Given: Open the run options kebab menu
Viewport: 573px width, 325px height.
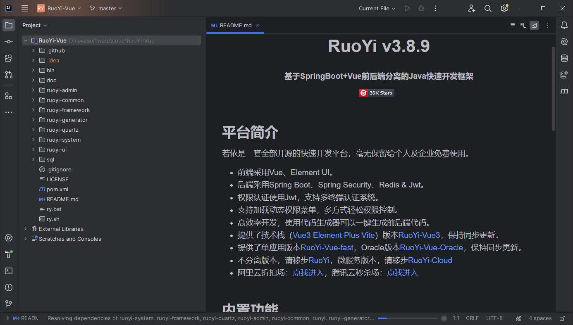Looking at the screenshot, I should pos(435,8).
